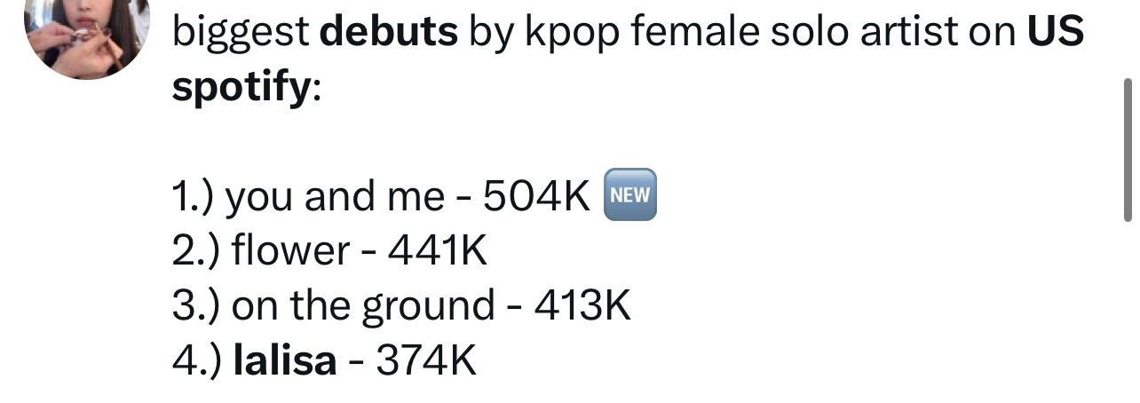1140x403 pixels.
Task: Click the "4.)" list number
Action: point(196,361)
